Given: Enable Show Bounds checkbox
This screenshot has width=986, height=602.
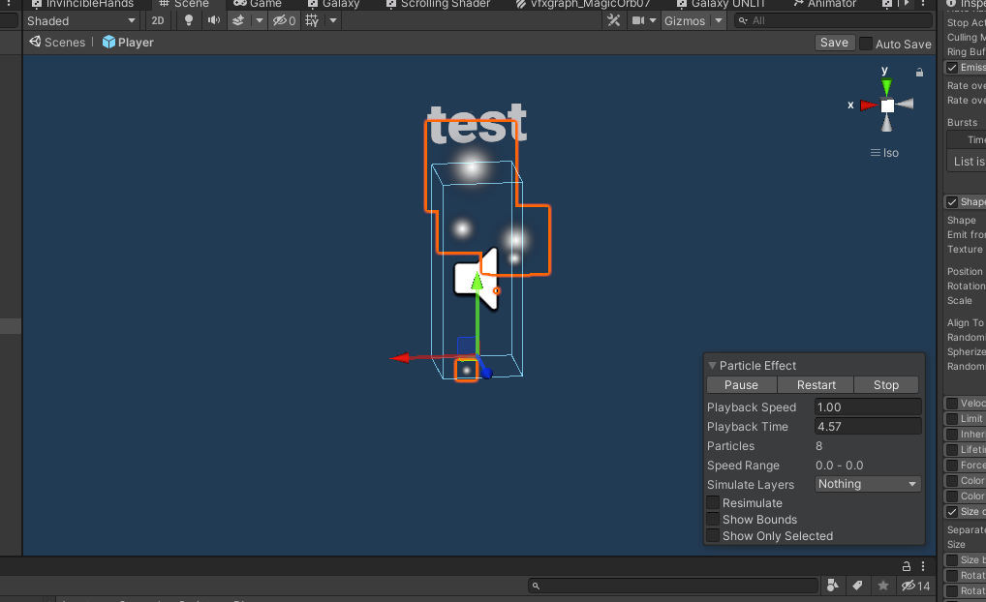Looking at the screenshot, I should click(713, 520).
